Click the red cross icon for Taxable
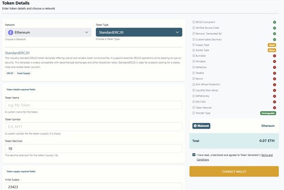 point(275,73)
